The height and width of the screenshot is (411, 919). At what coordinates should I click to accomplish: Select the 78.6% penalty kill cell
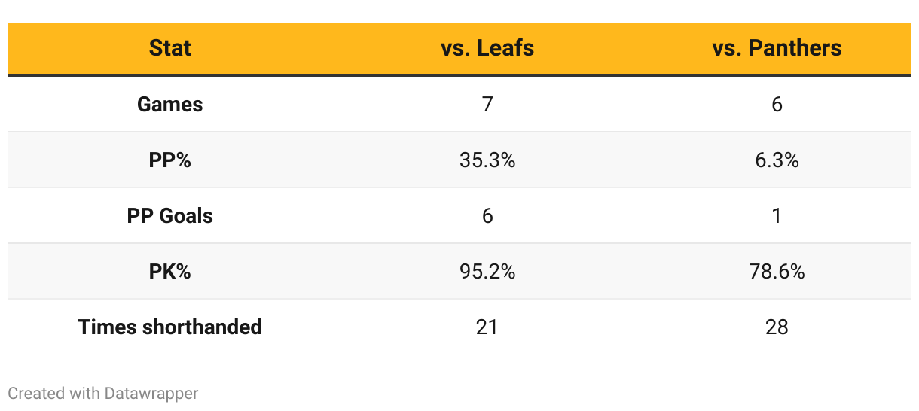click(777, 271)
